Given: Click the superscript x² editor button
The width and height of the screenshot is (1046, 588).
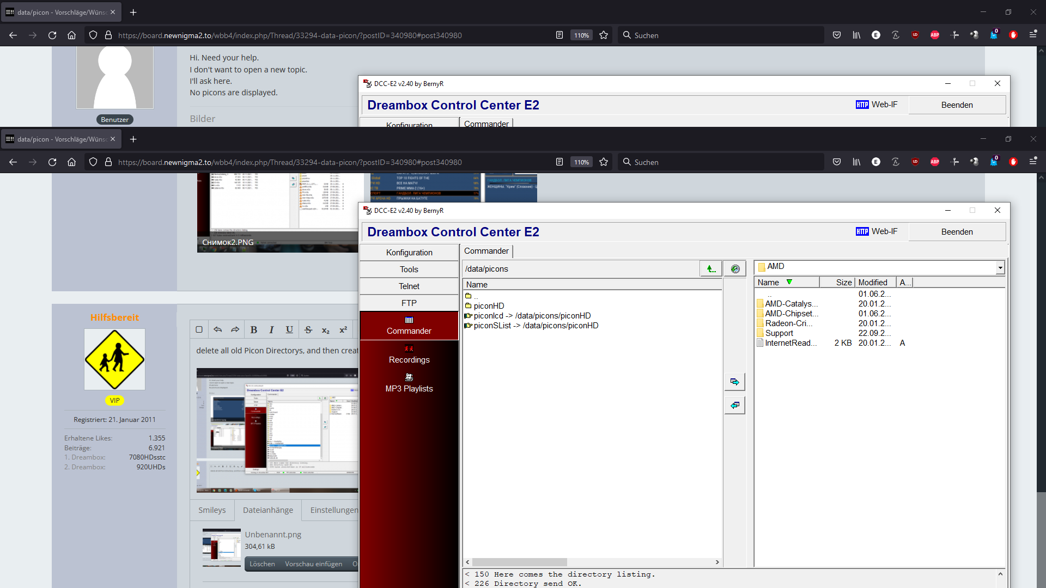Looking at the screenshot, I should pyautogui.click(x=343, y=329).
